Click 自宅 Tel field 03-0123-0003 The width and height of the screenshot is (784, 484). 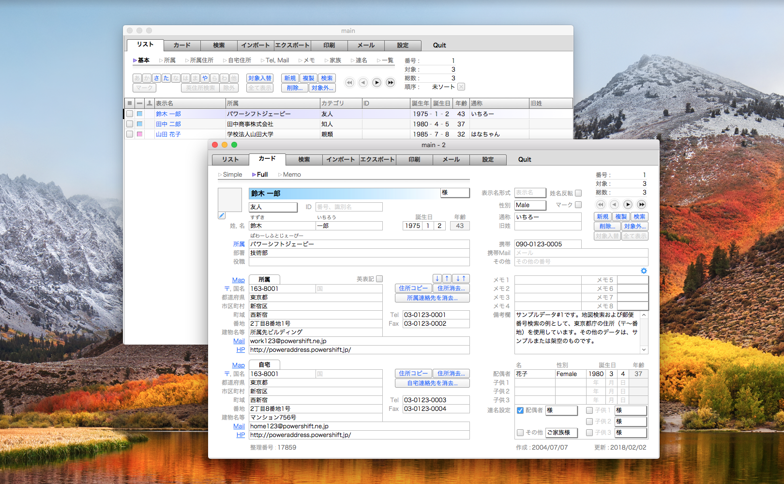point(437,400)
